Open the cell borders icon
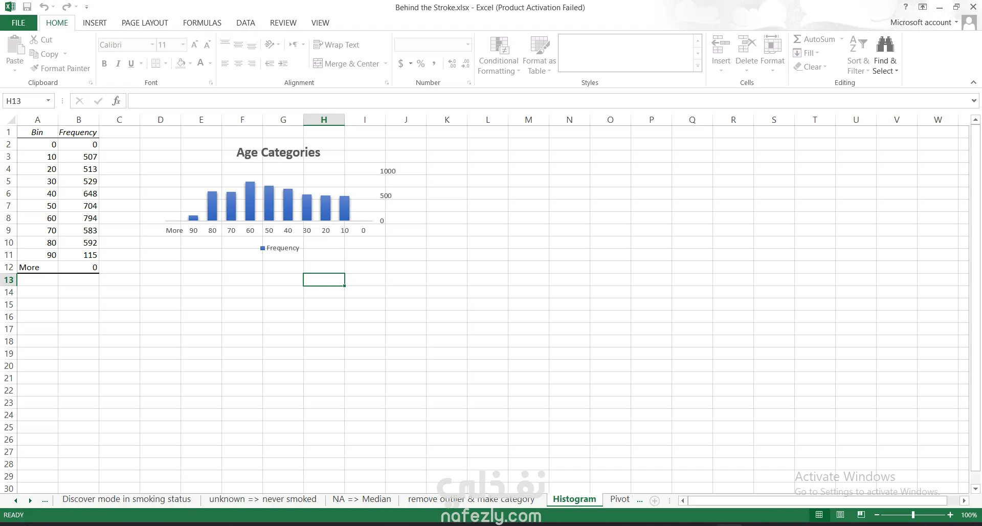 click(x=156, y=63)
